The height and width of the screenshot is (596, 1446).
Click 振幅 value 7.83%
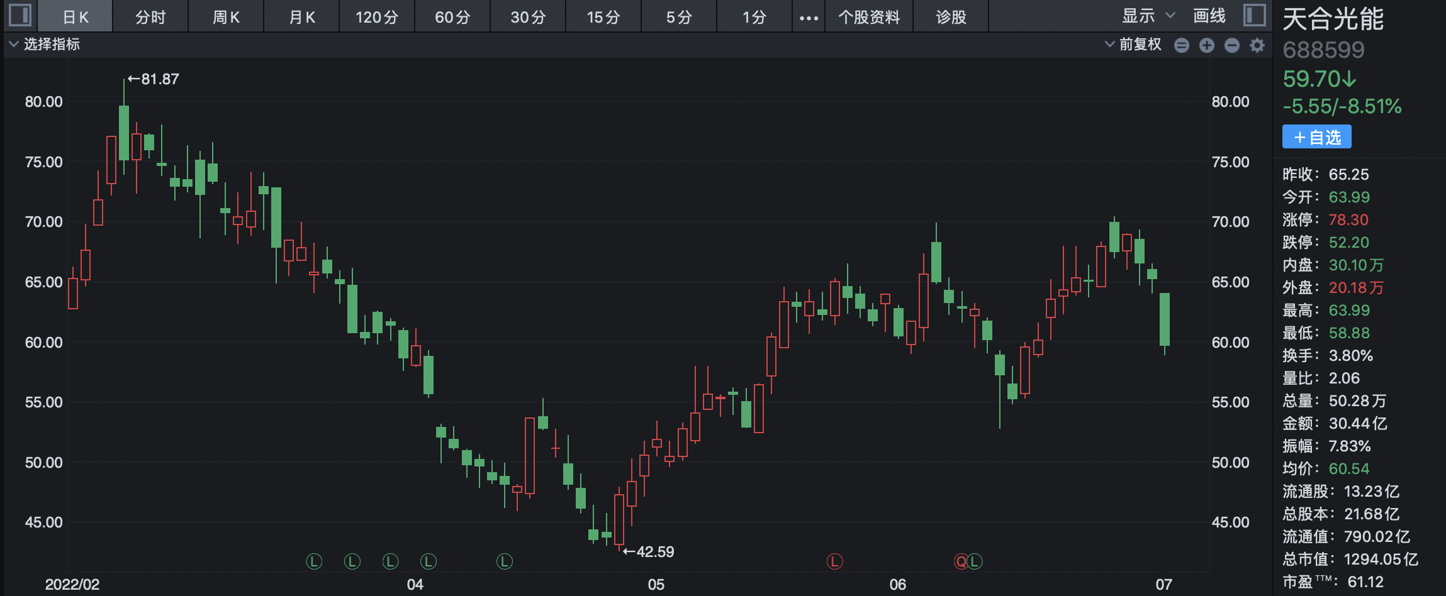coord(1349,446)
